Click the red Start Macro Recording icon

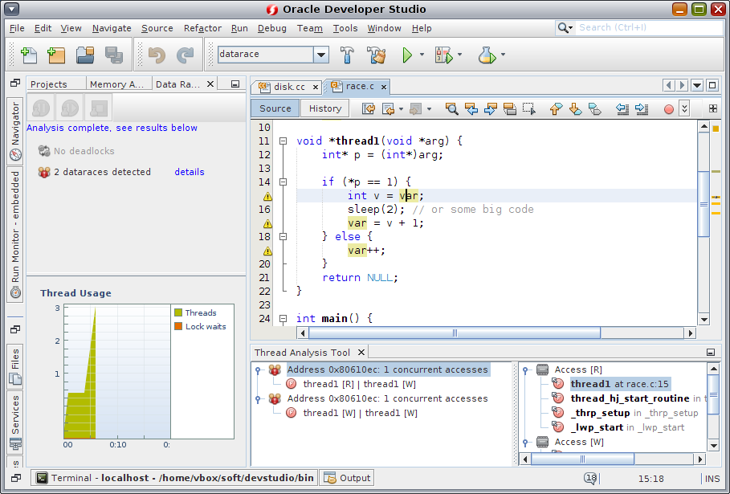669,108
